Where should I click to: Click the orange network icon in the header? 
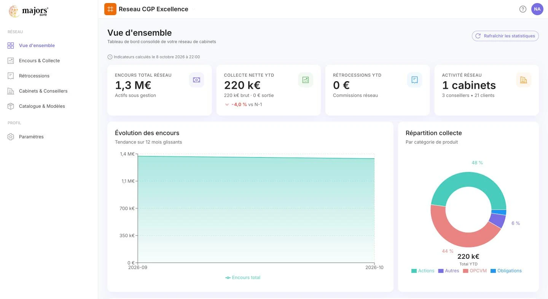(x=110, y=9)
